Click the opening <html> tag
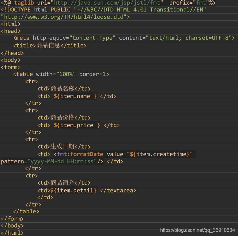The width and height of the screenshot is (238, 236). (x=11, y=24)
